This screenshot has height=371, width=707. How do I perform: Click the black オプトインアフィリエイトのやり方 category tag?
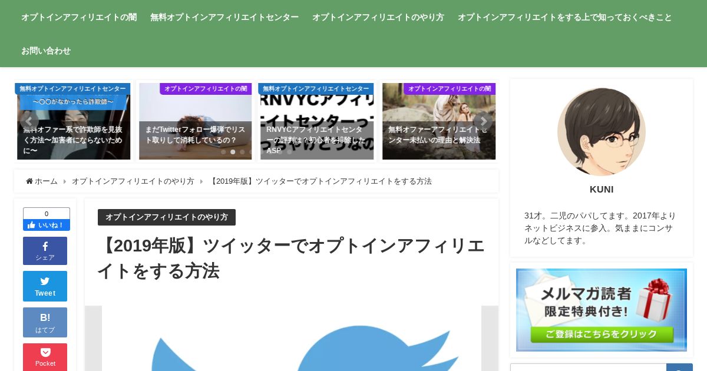pyautogui.click(x=167, y=217)
